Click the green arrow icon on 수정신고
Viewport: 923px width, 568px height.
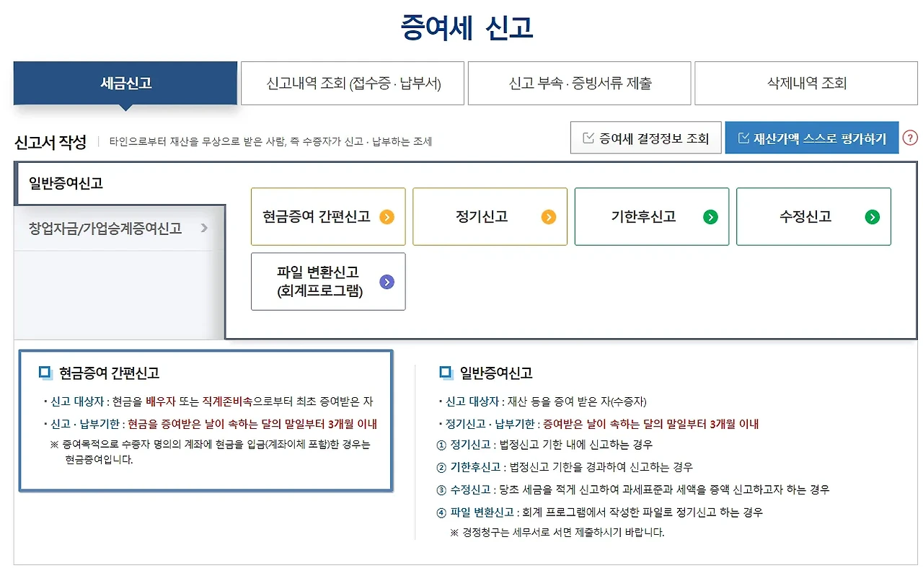873,217
